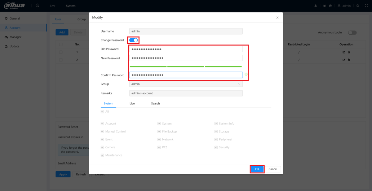The image size is (372, 191).
Task: Close the Modify dialog with X
Action: [277, 18]
